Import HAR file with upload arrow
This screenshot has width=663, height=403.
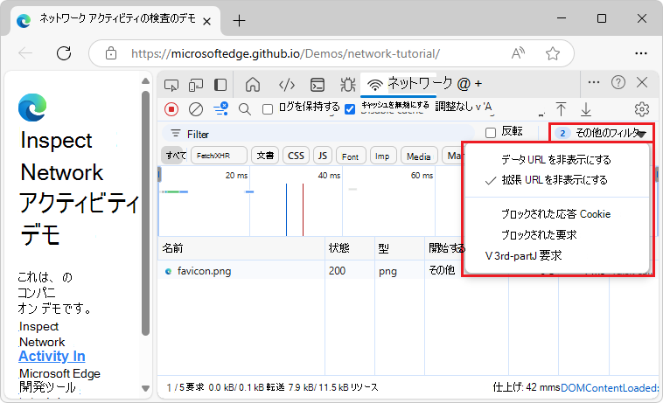coord(561,109)
